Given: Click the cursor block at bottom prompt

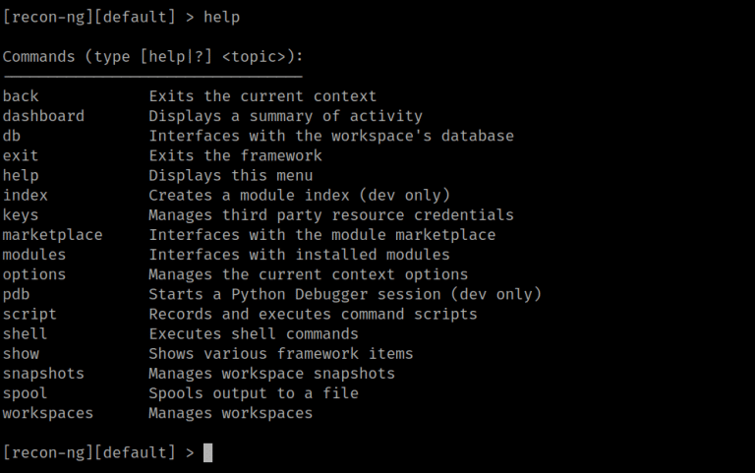Looking at the screenshot, I should [x=207, y=452].
